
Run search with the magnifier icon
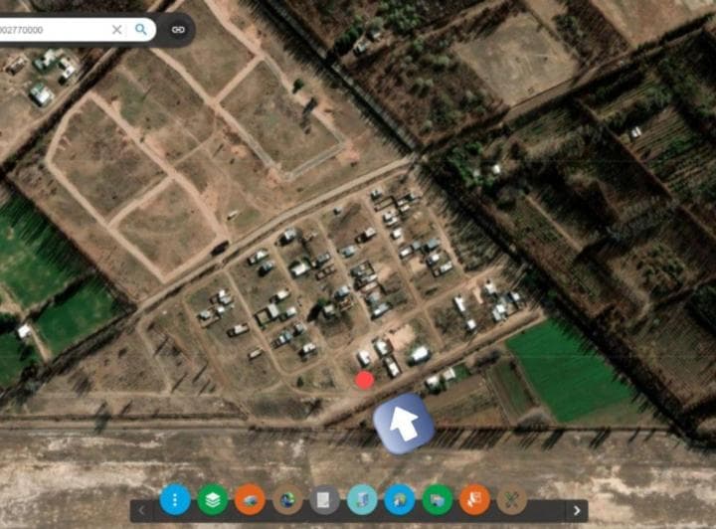141,30
